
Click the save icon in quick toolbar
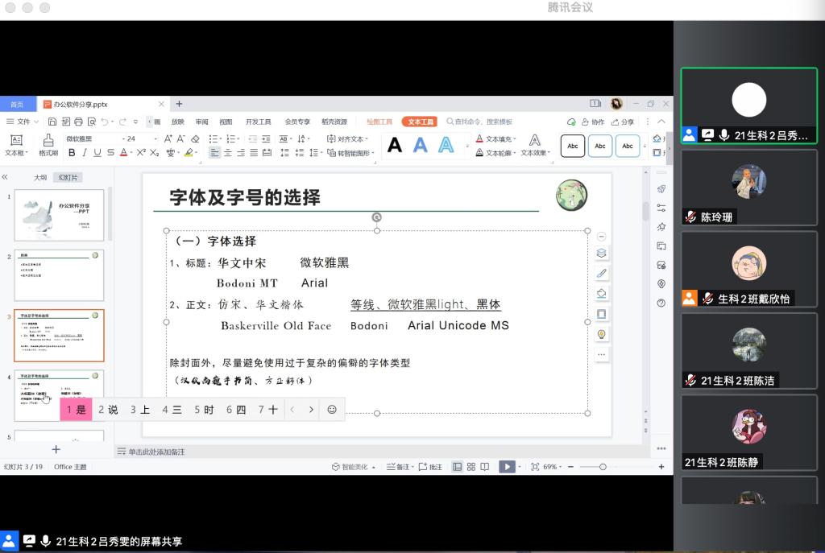(x=52, y=122)
